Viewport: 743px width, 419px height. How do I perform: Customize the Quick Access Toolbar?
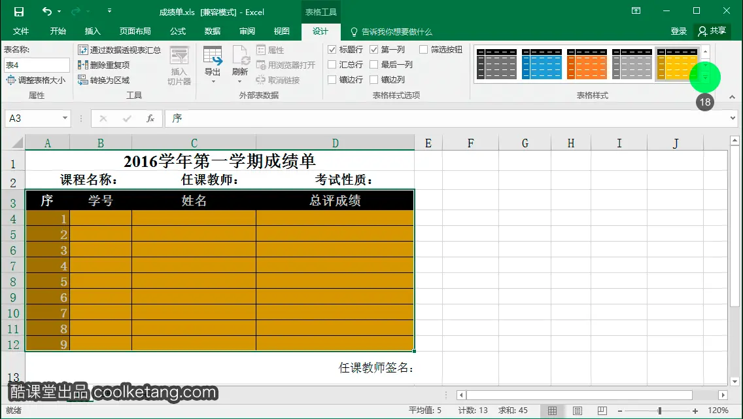(x=109, y=10)
